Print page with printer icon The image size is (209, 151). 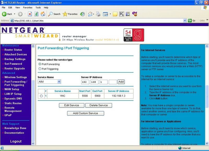[x=98, y=14]
